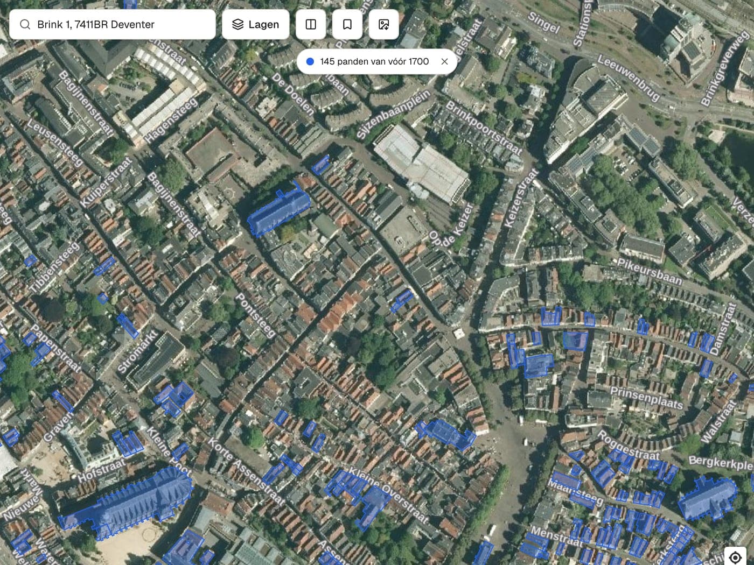The width and height of the screenshot is (754, 565).
Task: Click the 'Op de Keizer' label
Action: [451, 225]
